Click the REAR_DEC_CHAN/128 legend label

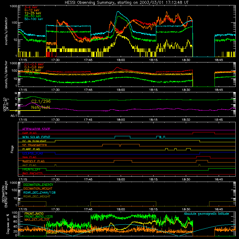[39, 192]
